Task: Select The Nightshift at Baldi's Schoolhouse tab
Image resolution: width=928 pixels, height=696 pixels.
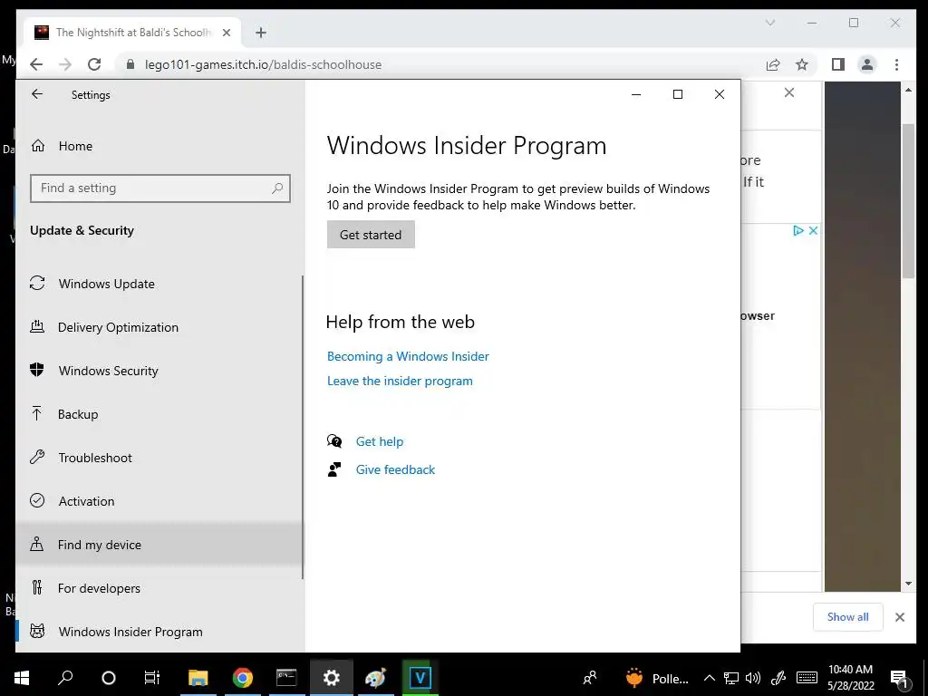Action: [133, 33]
